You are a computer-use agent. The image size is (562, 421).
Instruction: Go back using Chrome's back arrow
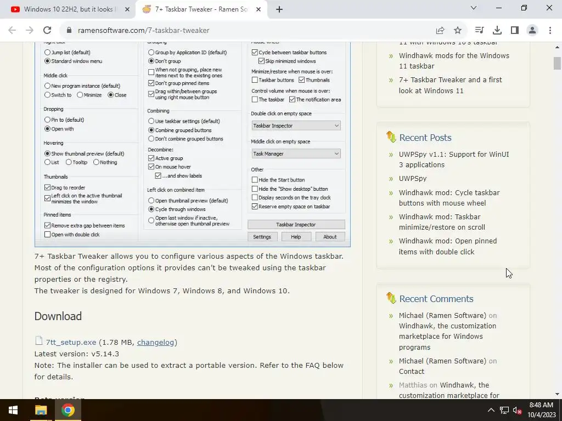tap(12, 30)
